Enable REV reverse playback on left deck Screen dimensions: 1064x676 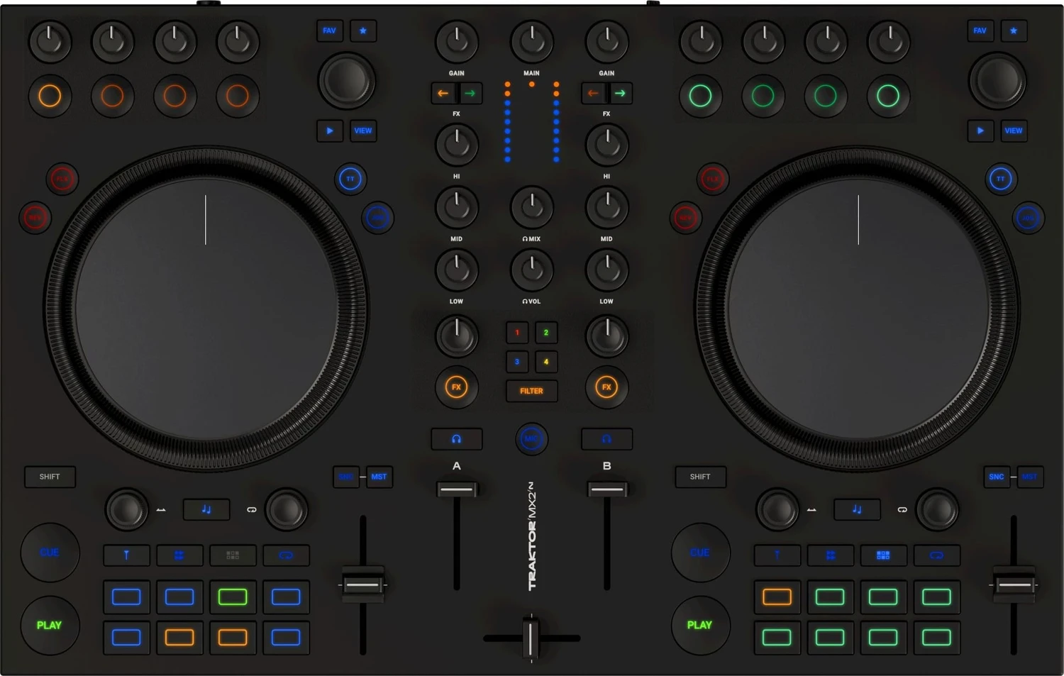(x=35, y=217)
